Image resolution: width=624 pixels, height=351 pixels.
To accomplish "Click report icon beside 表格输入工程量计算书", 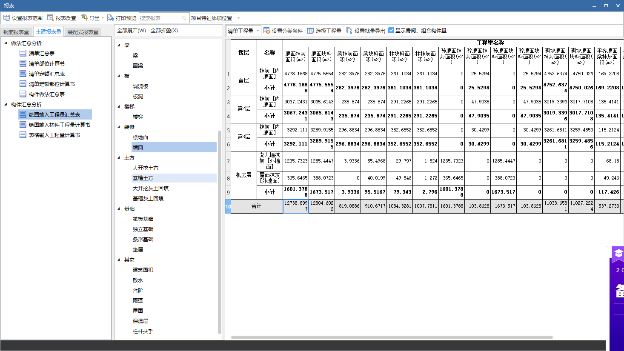I will 23,135.
